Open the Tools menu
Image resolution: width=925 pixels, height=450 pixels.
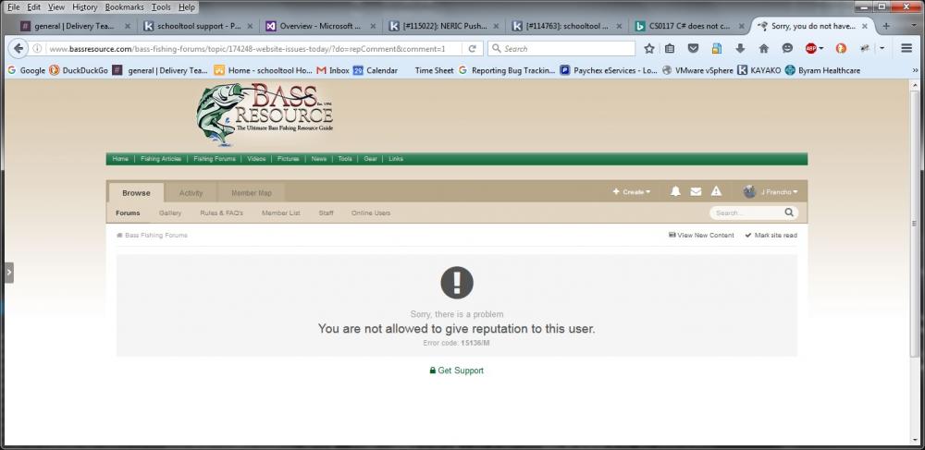pyautogui.click(x=161, y=7)
